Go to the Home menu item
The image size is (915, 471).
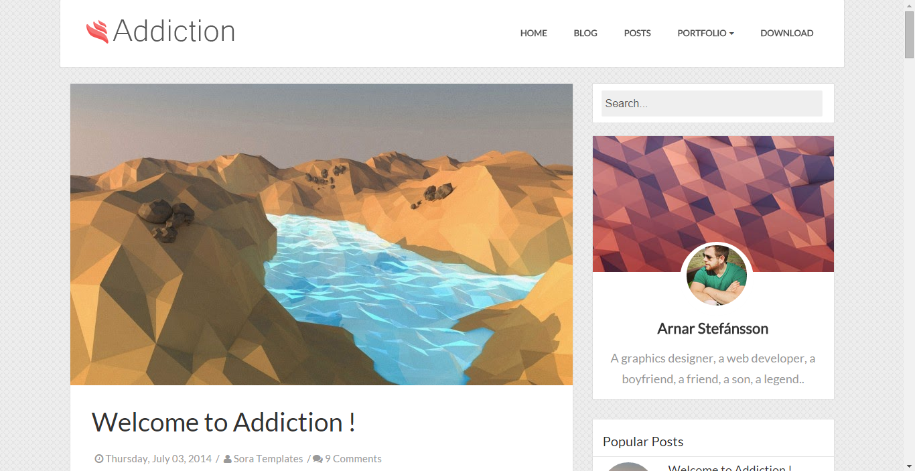pyautogui.click(x=534, y=33)
